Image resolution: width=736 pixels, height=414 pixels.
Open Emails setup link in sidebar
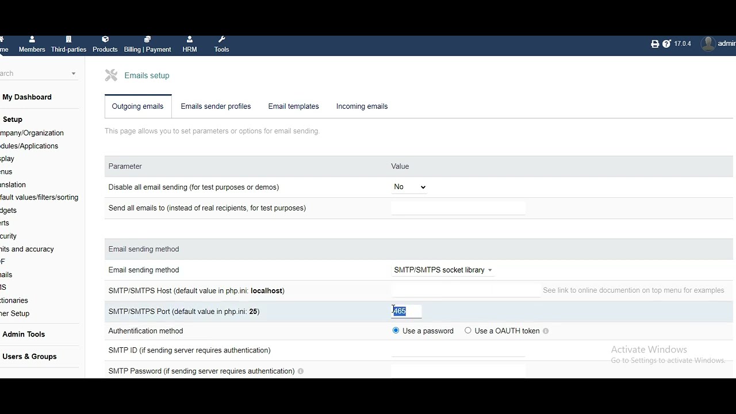(x=6, y=275)
